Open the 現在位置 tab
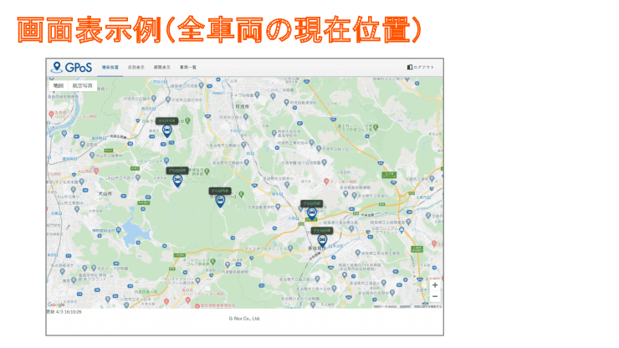Screen dimensions: 619x348 click(110, 68)
